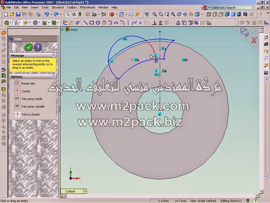Open the Help question mark toolbar icon
270x203 pixels.
click(137, 14)
